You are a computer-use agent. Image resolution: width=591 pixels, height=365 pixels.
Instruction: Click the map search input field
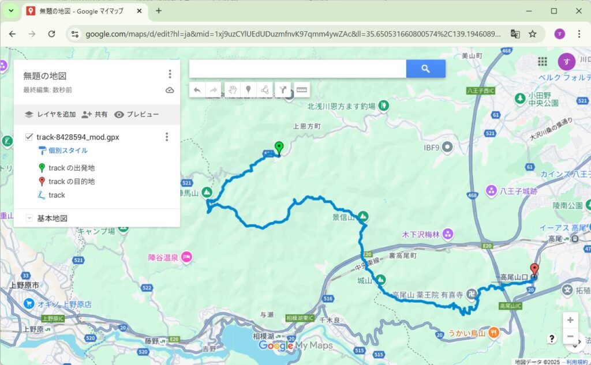(298, 69)
